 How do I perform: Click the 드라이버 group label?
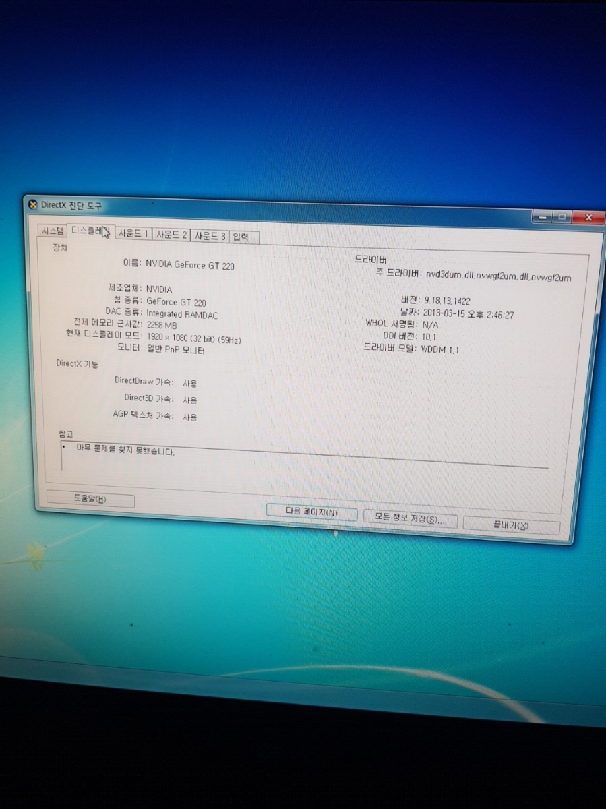tap(371, 260)
